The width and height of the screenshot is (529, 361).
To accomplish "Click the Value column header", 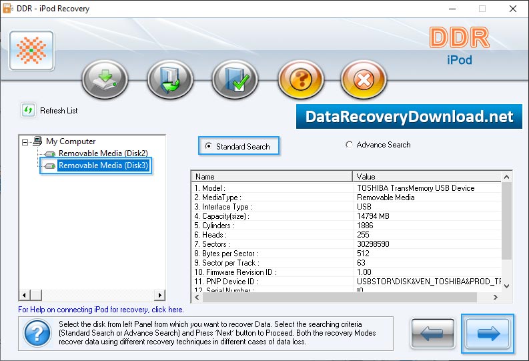I will [x=427, y=176].
